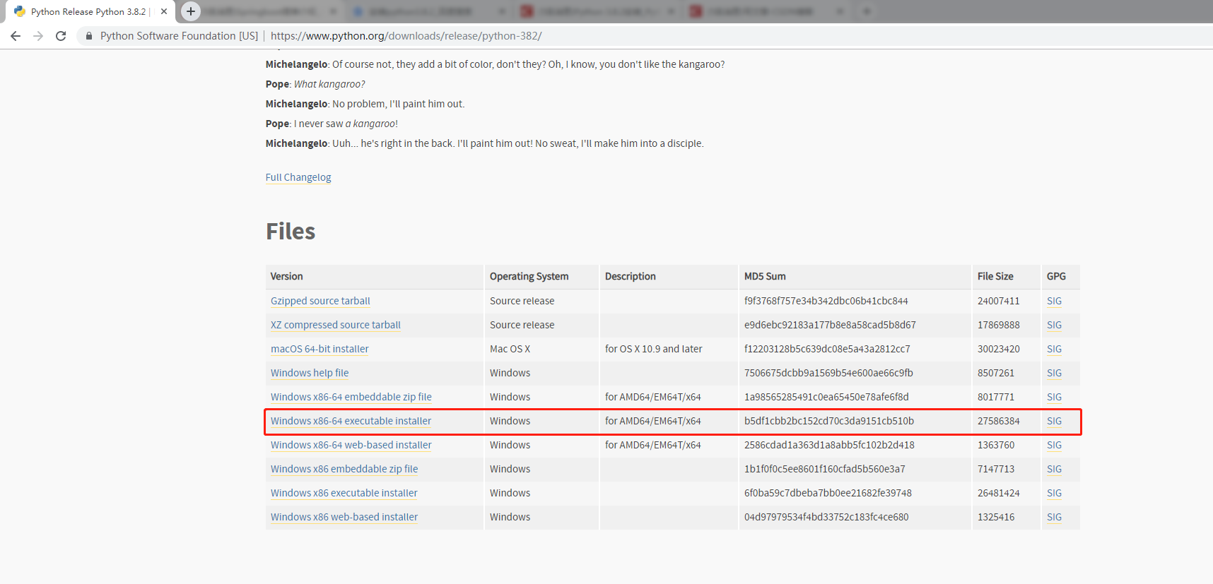Click the 'Pope: What kangaroo?' line

(315, 84)
